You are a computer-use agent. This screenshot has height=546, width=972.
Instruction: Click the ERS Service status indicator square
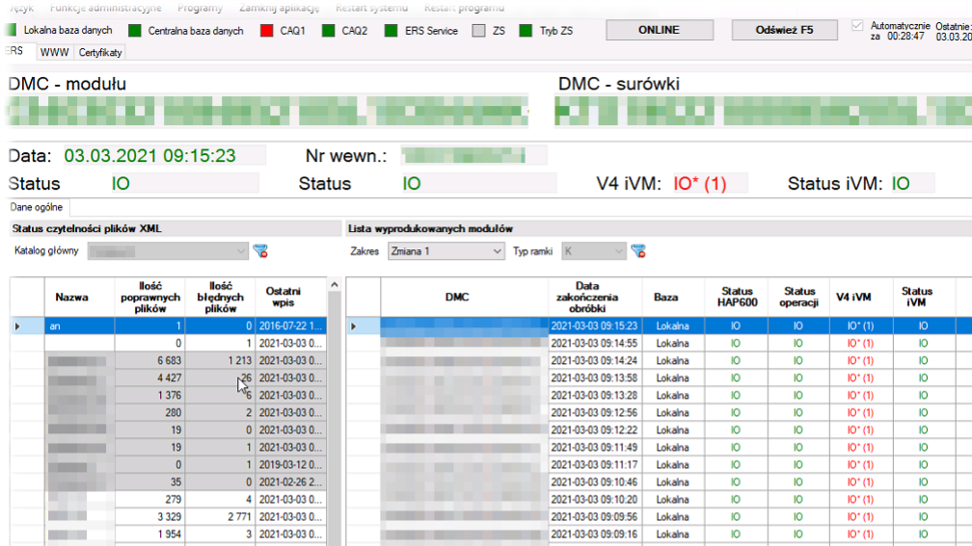[x=391, y=31]
